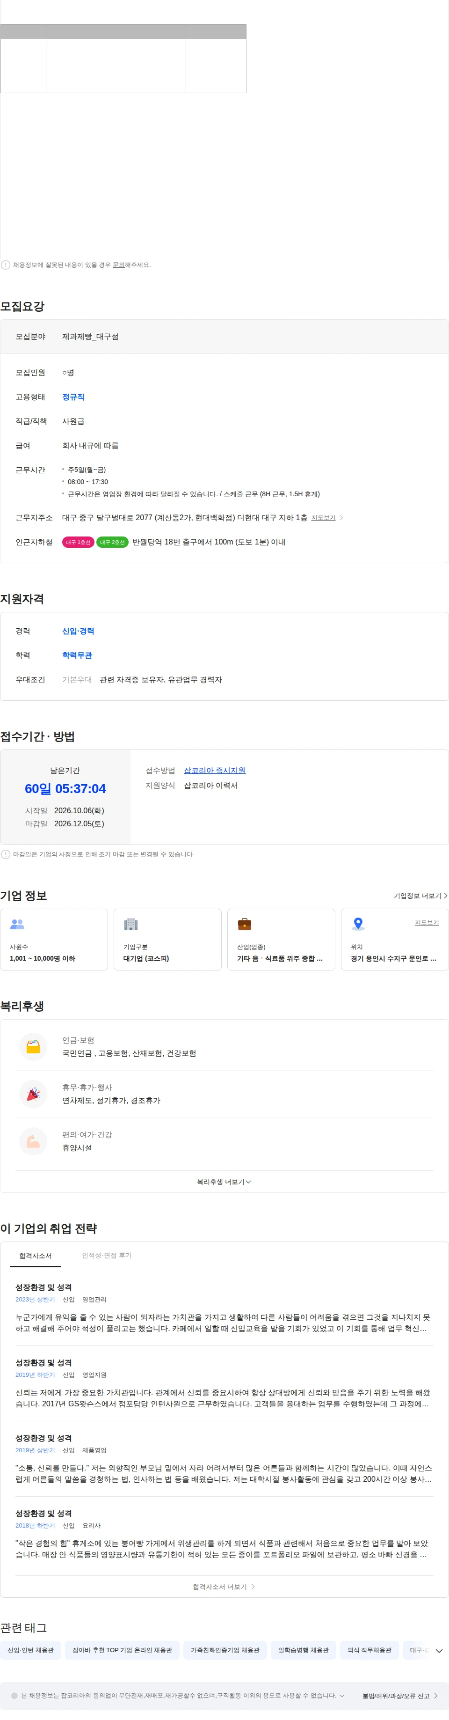
Task: Click 불법/허위/과장/오류 신고
Action: tap(400, 1696)
